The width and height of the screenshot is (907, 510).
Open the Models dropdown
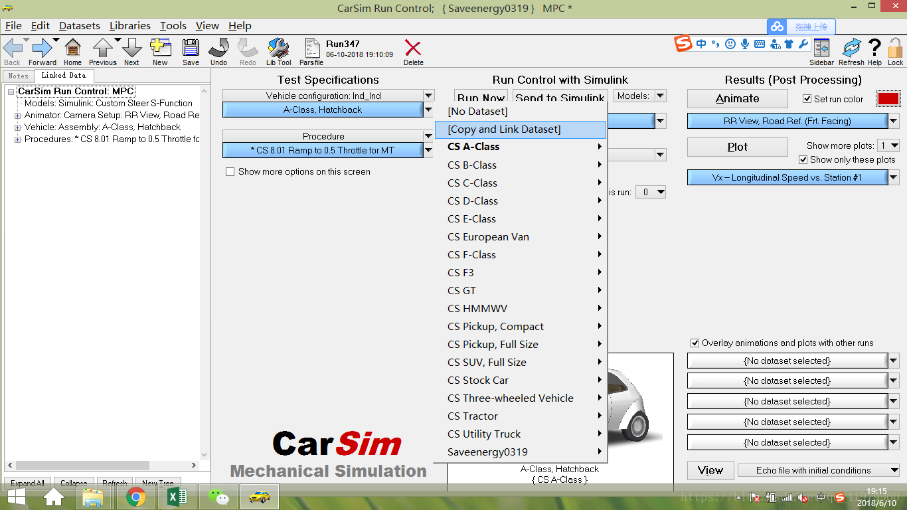pyautogui.click(x=660, y=96)
